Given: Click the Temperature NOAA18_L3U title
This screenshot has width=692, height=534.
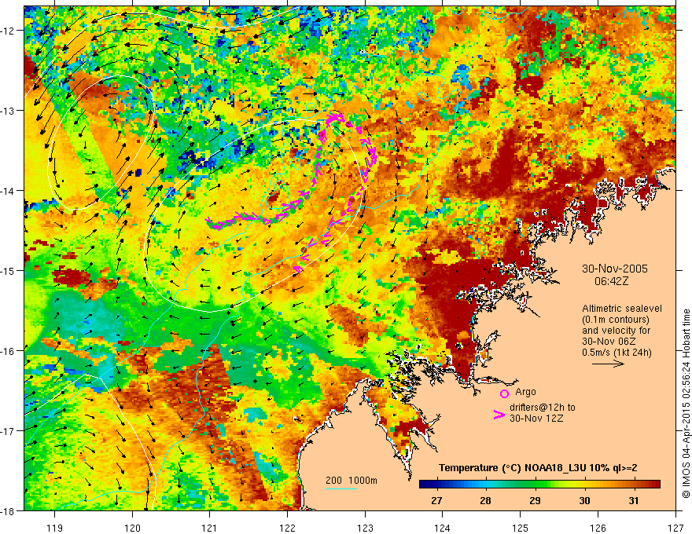Looking at the screenshot, I should 538,468.
